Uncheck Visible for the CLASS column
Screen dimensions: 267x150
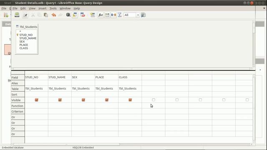130,100
